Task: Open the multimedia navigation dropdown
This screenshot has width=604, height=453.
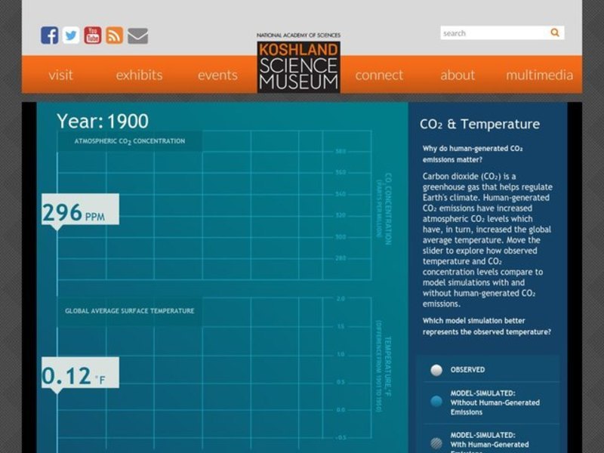Action: [540, 75]
